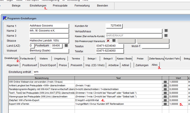Click the Name 2 input field
190x113 pixels.
(x=49, y=31)
